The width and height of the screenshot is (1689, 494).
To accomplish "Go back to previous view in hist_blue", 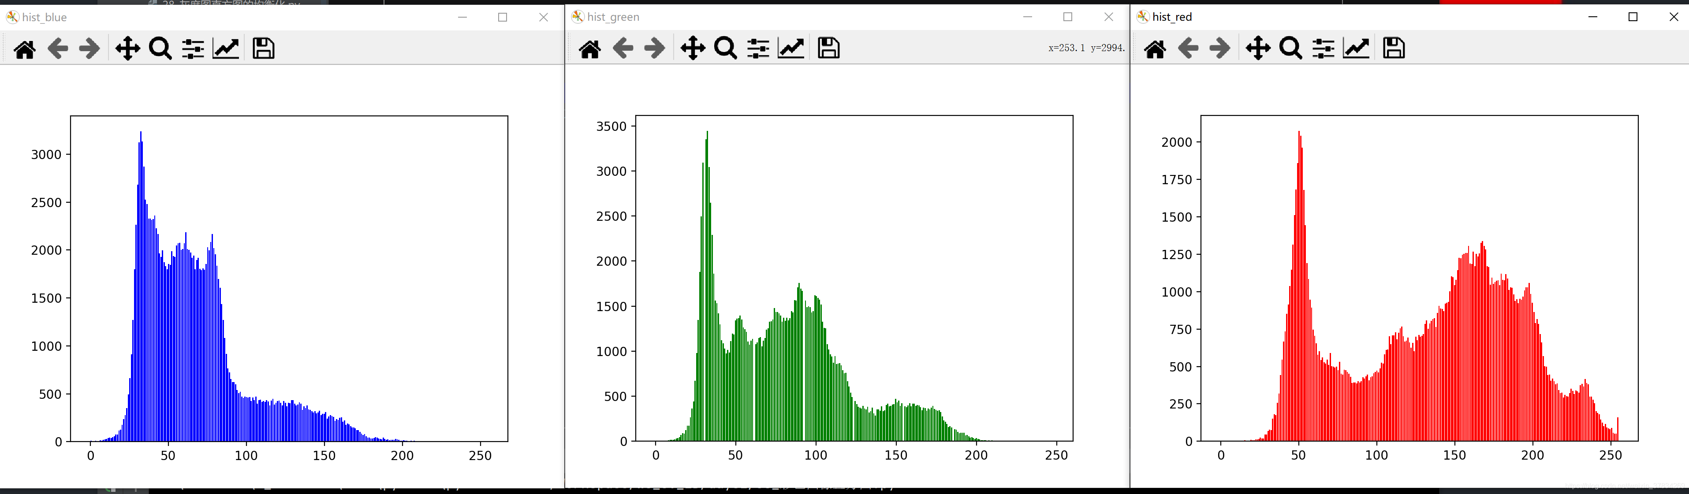I will [58, 48].
